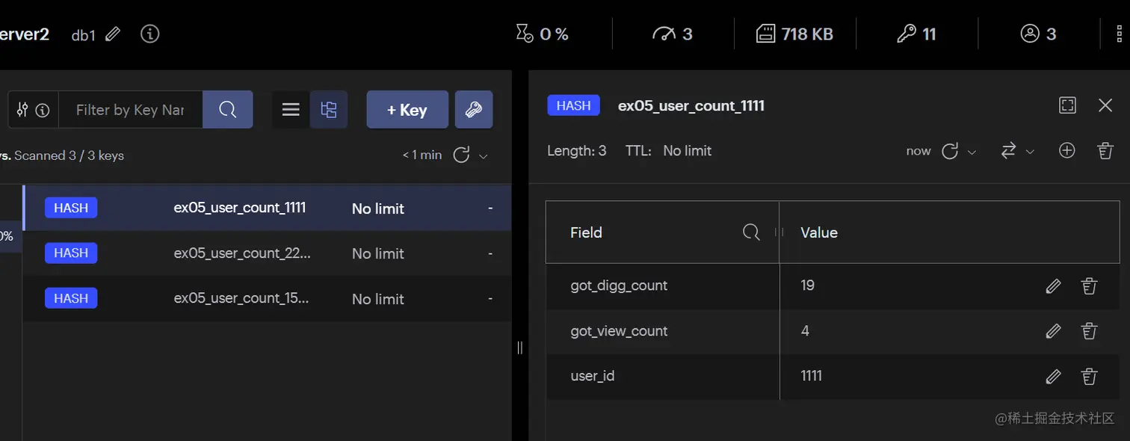Edit the got_view_count value

pyautogui.click(x=1053, y=331)
